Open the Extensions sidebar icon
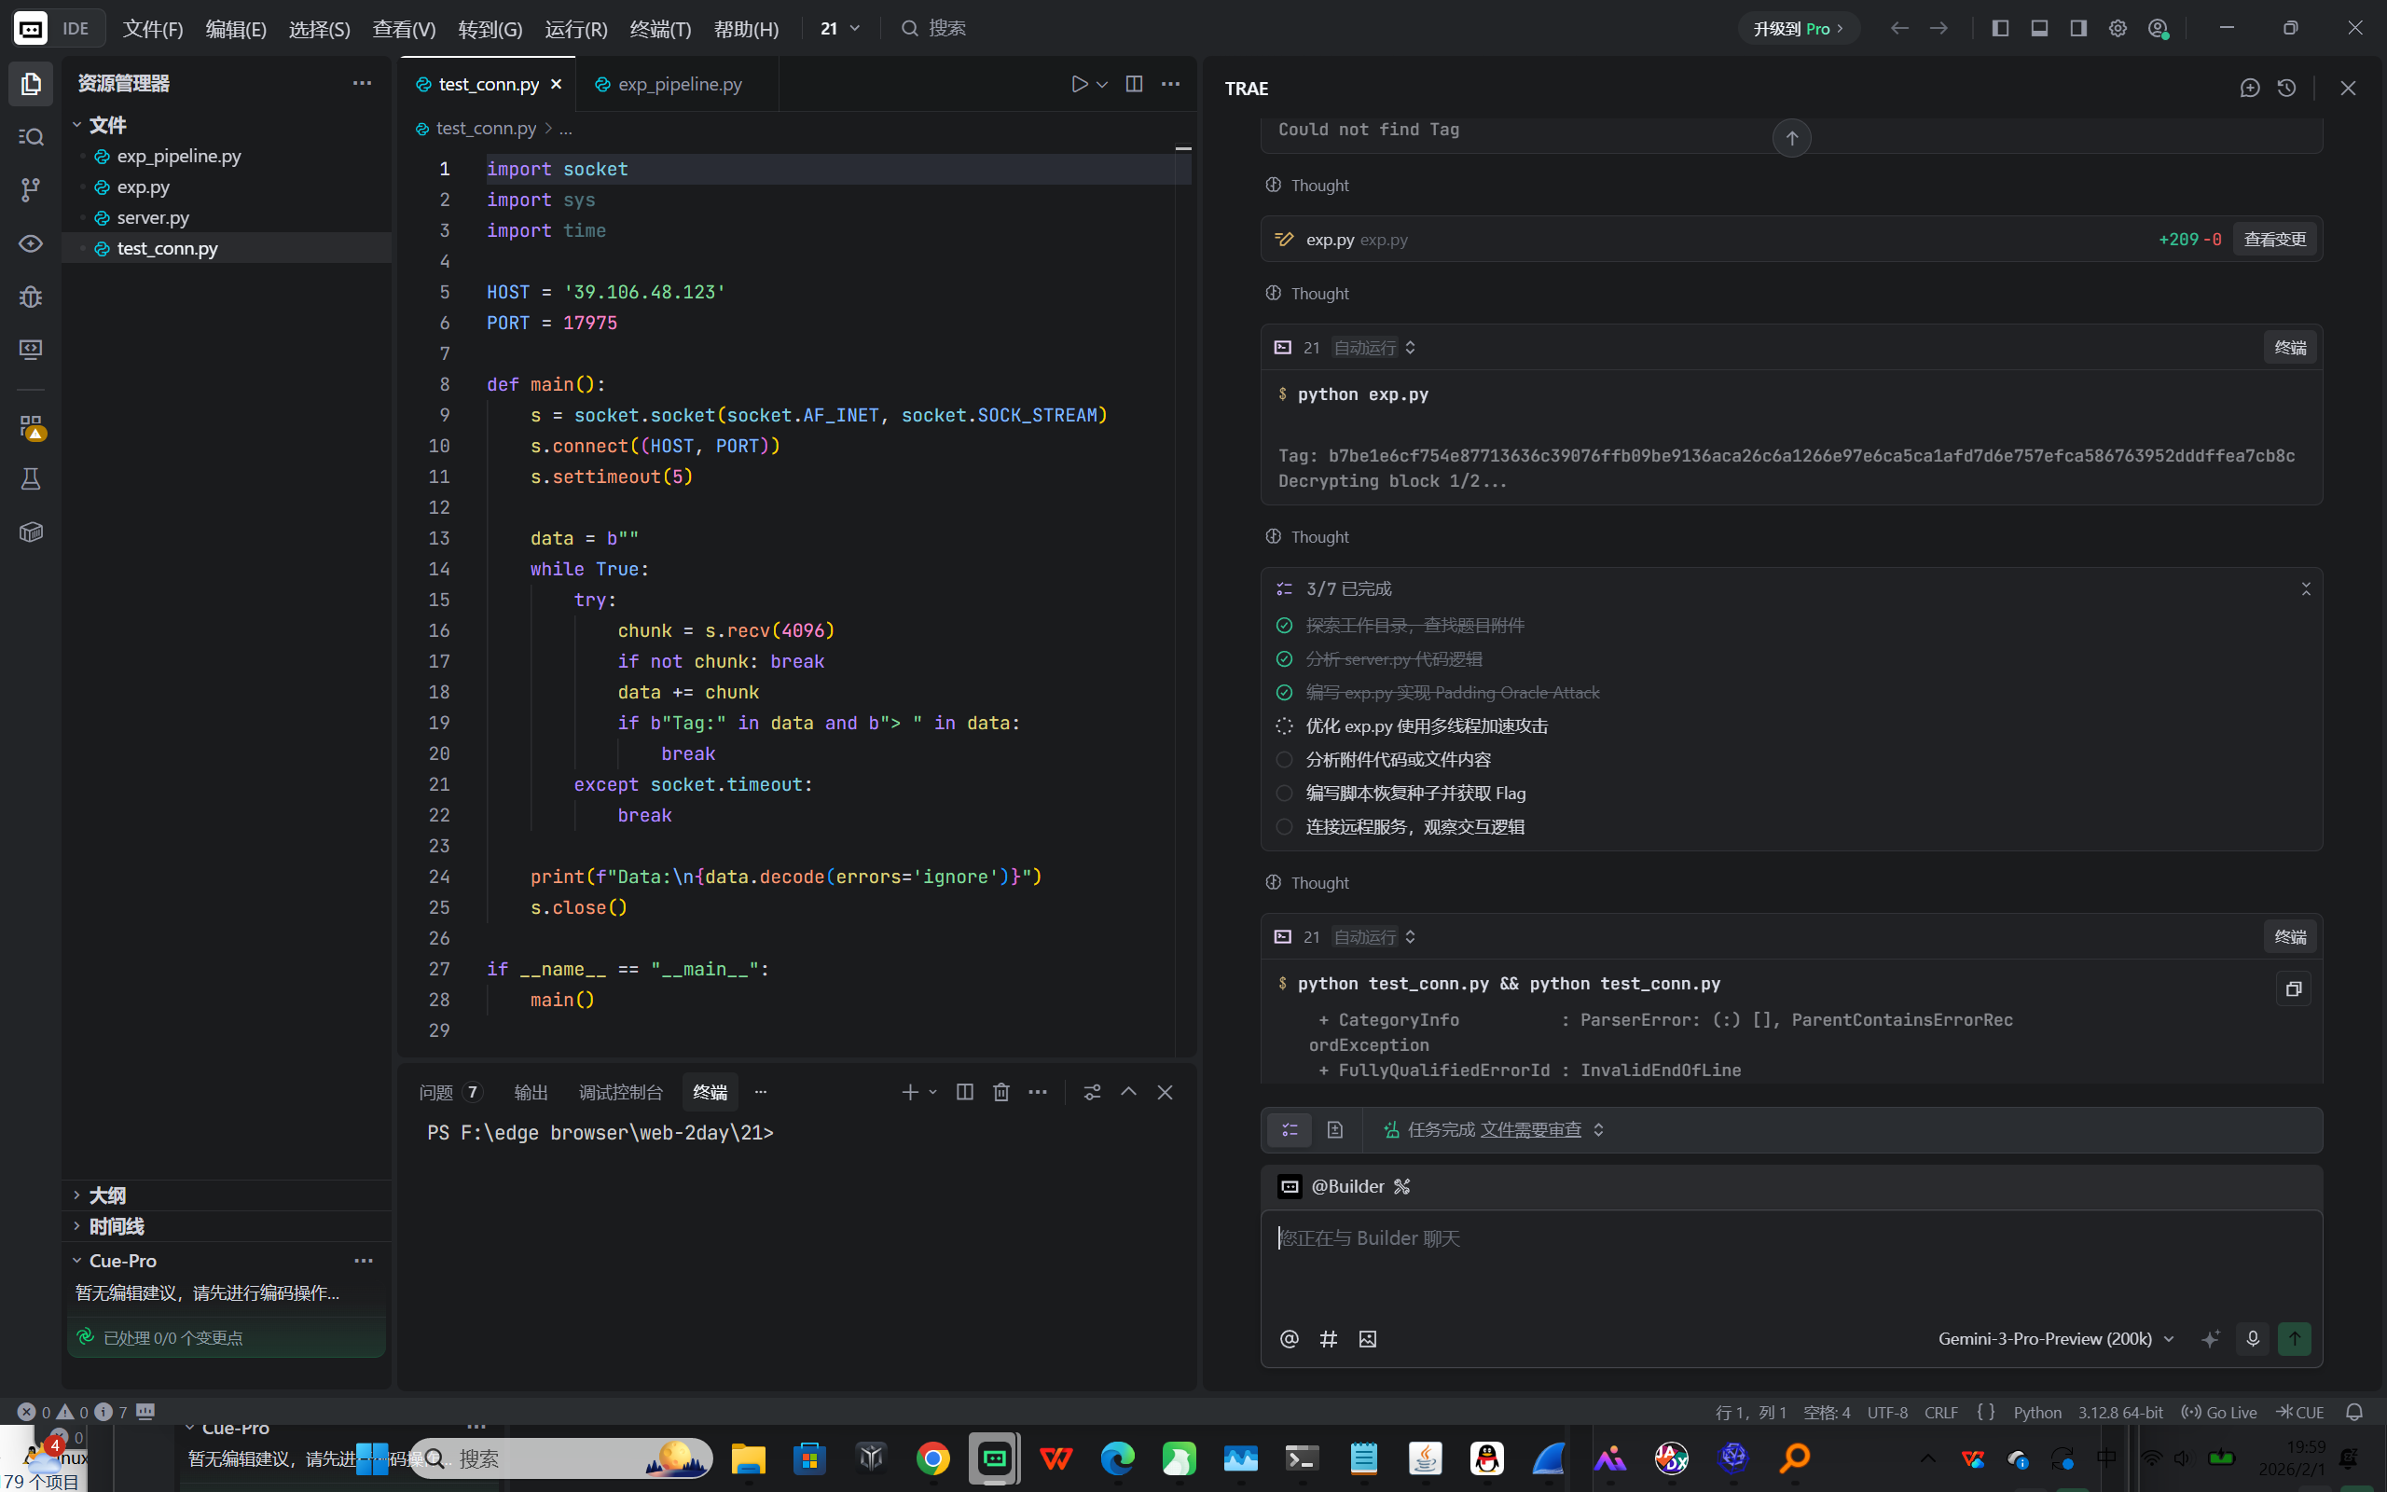The image size is (2387, 1492). tap(31, 426)
